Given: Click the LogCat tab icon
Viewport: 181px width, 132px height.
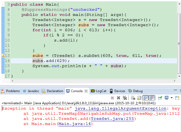Looking at the screenshot, I should tap(93, 91).
